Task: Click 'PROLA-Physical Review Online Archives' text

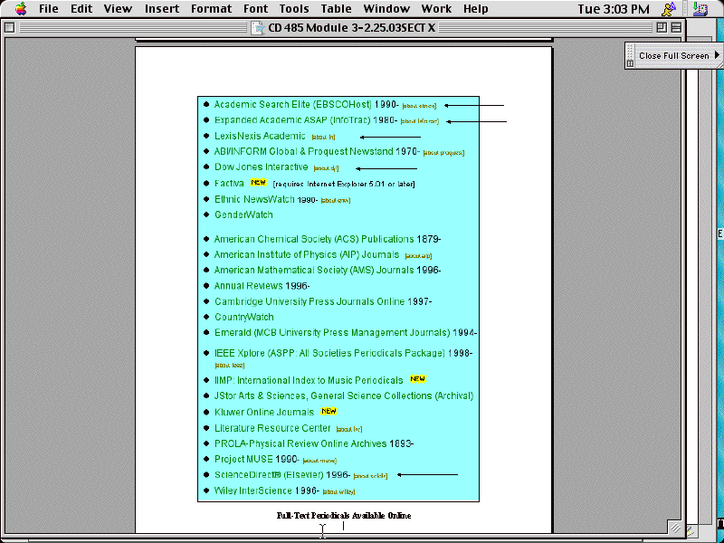Action: (300, 443)
